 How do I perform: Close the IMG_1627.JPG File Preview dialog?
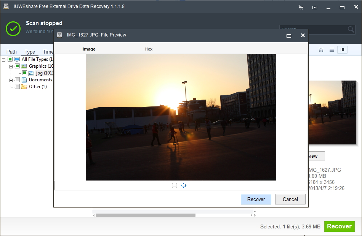point(303,35)
